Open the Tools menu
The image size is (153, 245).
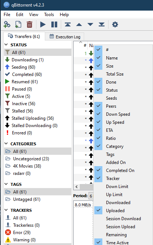(x=49, y=15)
